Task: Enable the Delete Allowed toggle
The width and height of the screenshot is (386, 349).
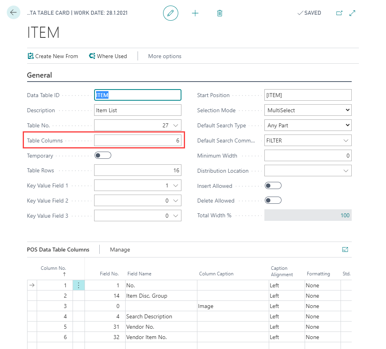Action: [x=273, y=201]
